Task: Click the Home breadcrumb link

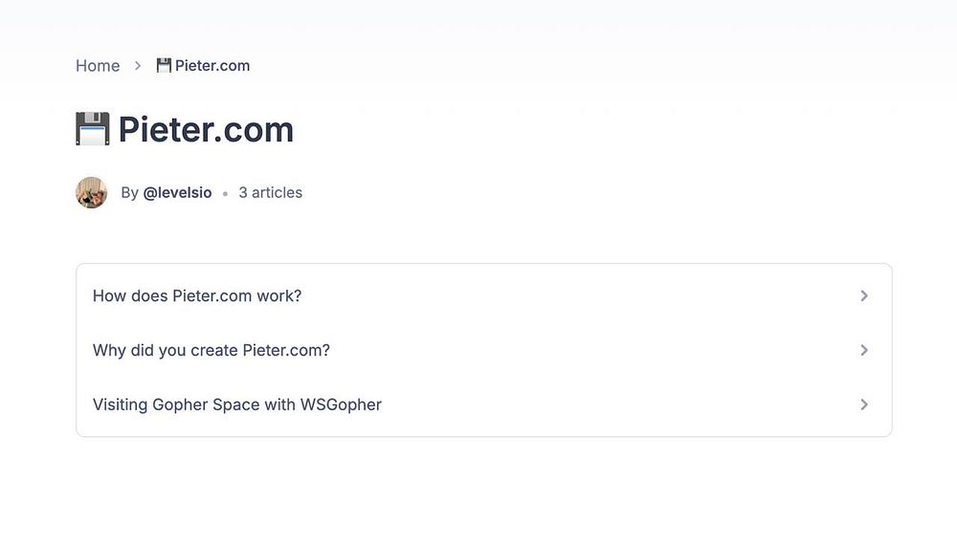Action: pyautogui.click(x=98, y=66)
